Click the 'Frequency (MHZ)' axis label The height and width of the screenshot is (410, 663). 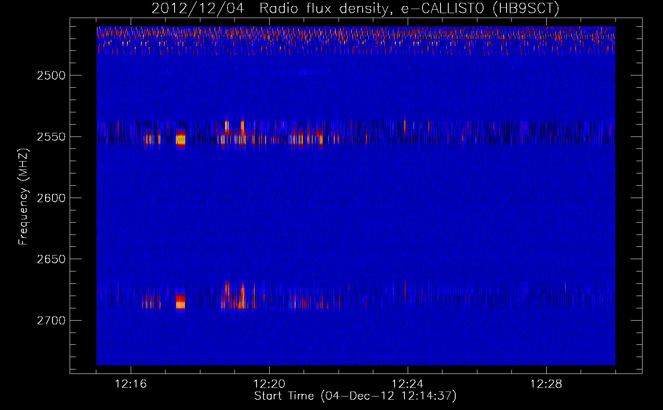[23, 197]
